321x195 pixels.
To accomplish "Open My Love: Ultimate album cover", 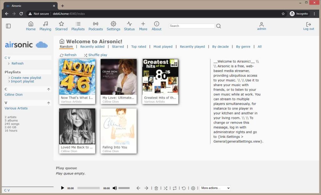I will pos(118,77).
